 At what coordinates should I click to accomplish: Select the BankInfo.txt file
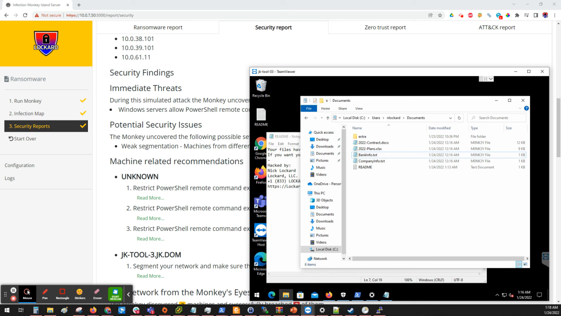pyautogui.click(x=368, y=155)
